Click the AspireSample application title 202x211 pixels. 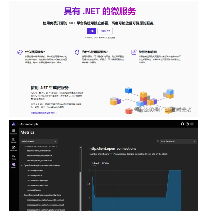tap(29, 124)
